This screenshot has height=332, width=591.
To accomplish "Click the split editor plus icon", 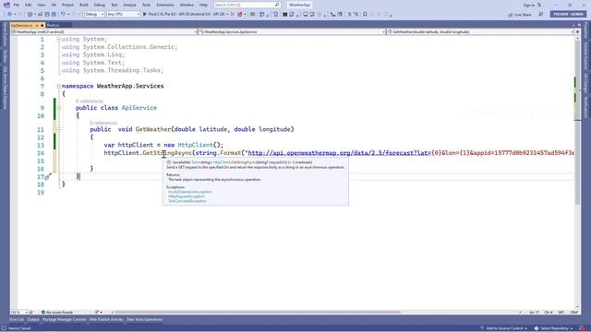I will [x=577, y=32].
